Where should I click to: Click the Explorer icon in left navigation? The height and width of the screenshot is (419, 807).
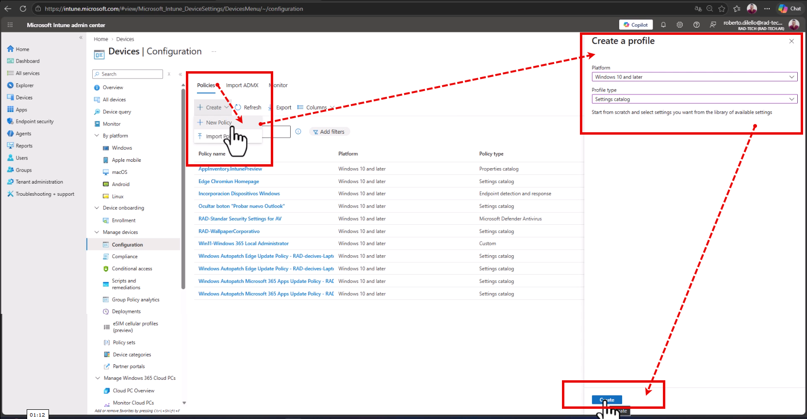click(x=10, y=85)
